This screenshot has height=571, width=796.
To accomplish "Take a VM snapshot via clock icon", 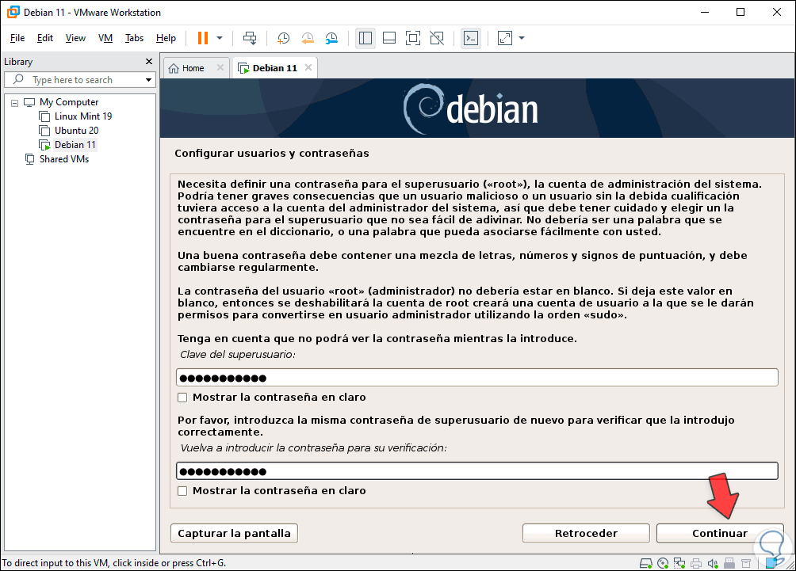I will [x=283, y=38].
